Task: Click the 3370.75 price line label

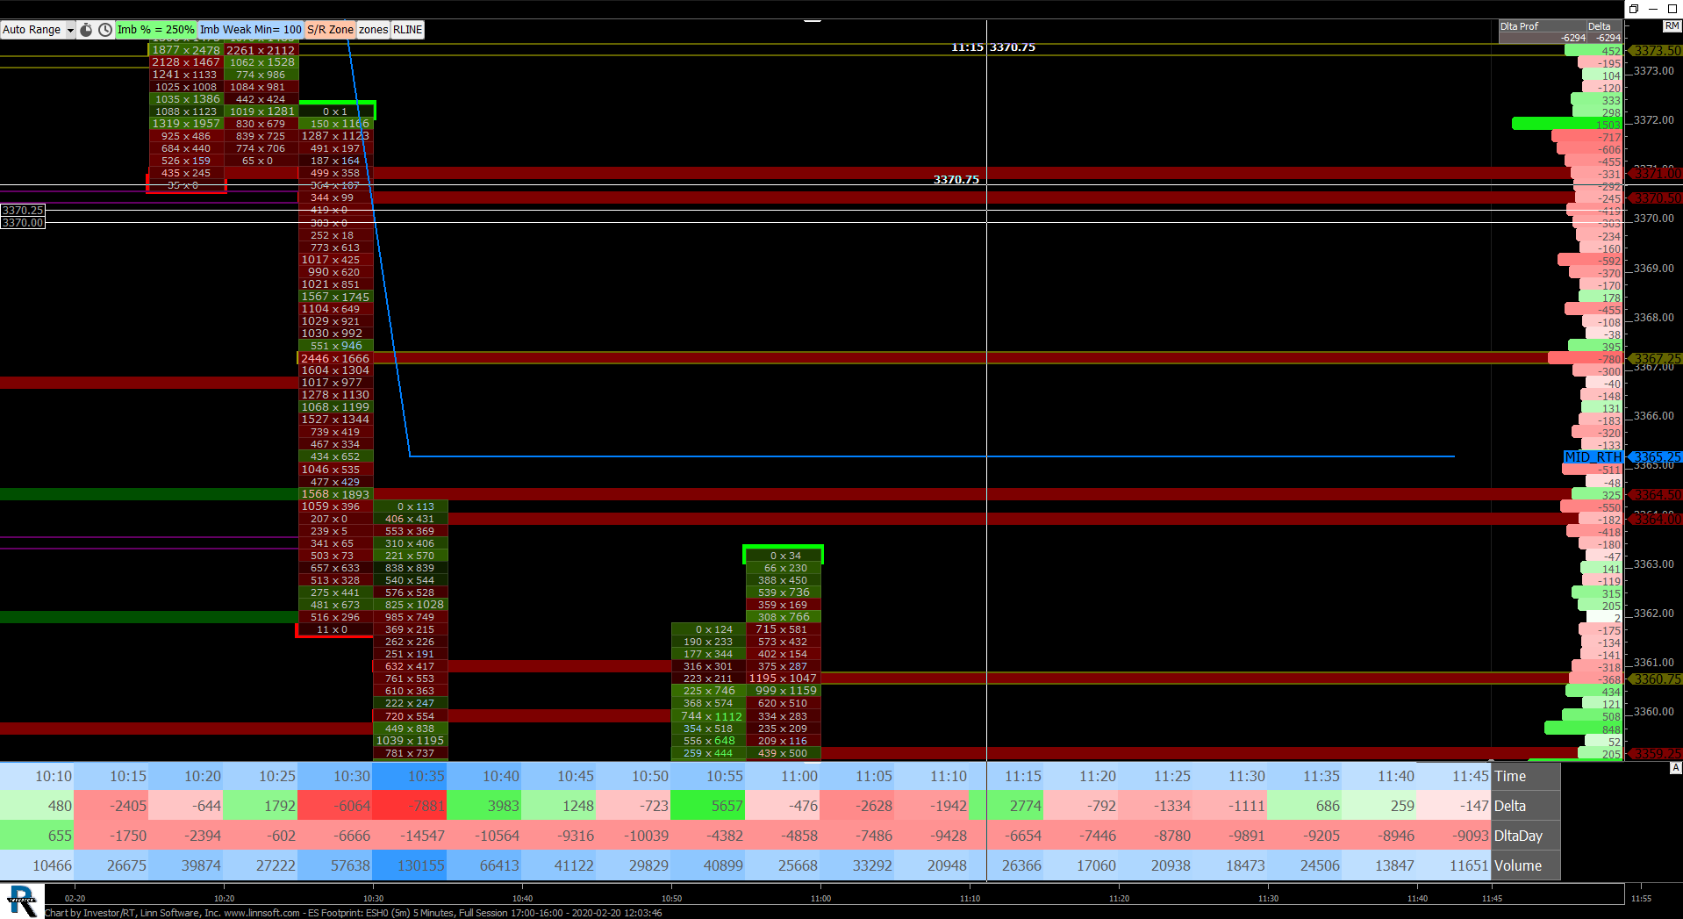Action: pos(956,180)
